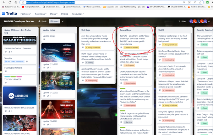Click the Trello logo
This screenshot has width=213, height=135.
click(10, 13)
